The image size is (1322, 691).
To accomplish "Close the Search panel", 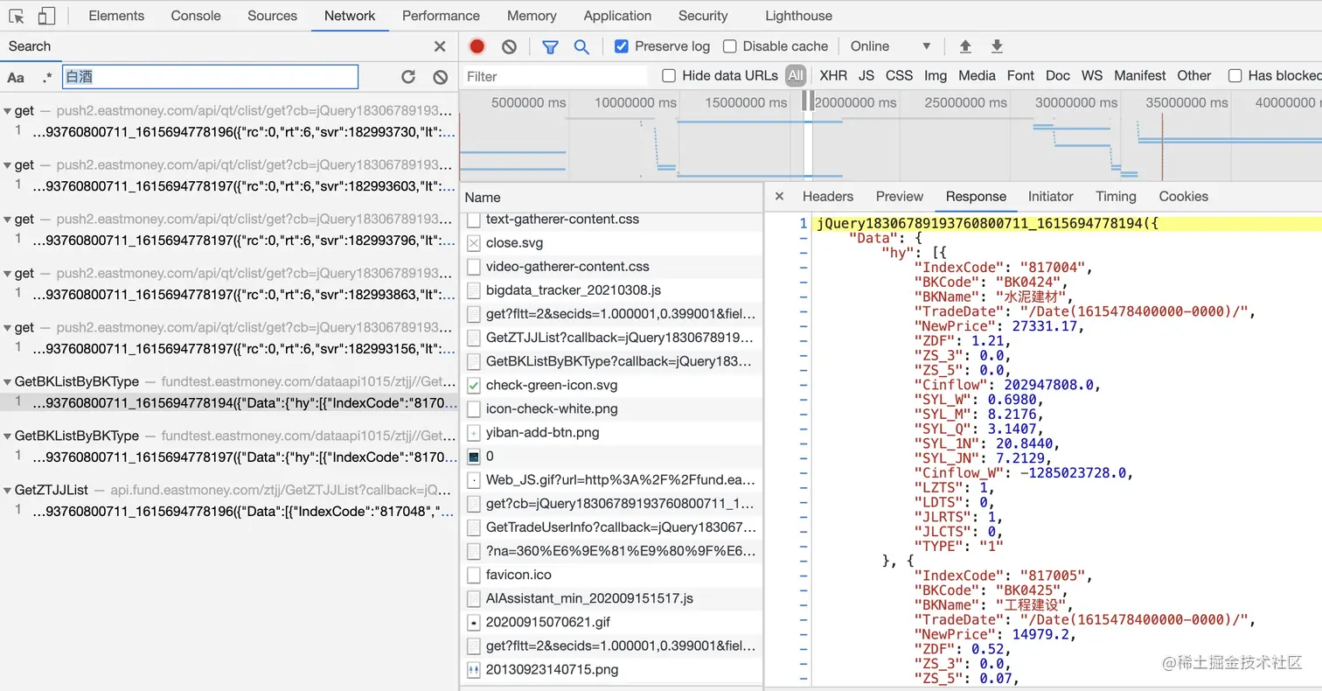I will 440,46.
